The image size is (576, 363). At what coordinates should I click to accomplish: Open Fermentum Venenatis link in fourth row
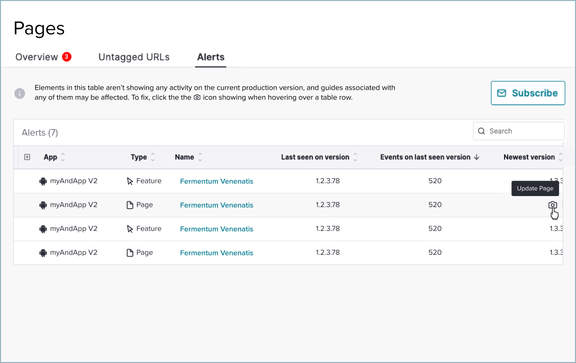(217, 252)
